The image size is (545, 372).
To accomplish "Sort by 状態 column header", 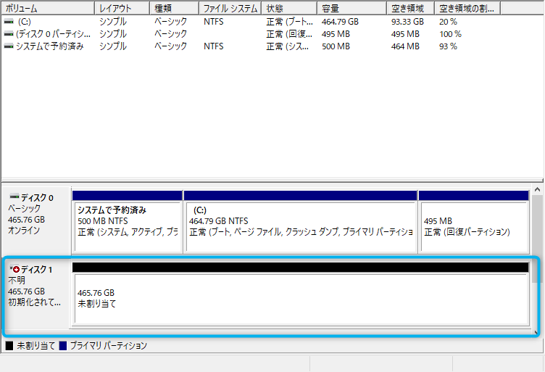I will [290, 8].
